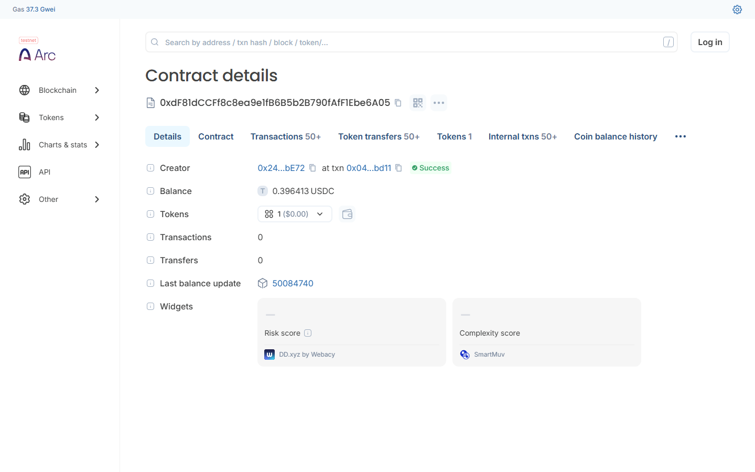
Task: Click the Arc testnet logo
Action: 37,50
